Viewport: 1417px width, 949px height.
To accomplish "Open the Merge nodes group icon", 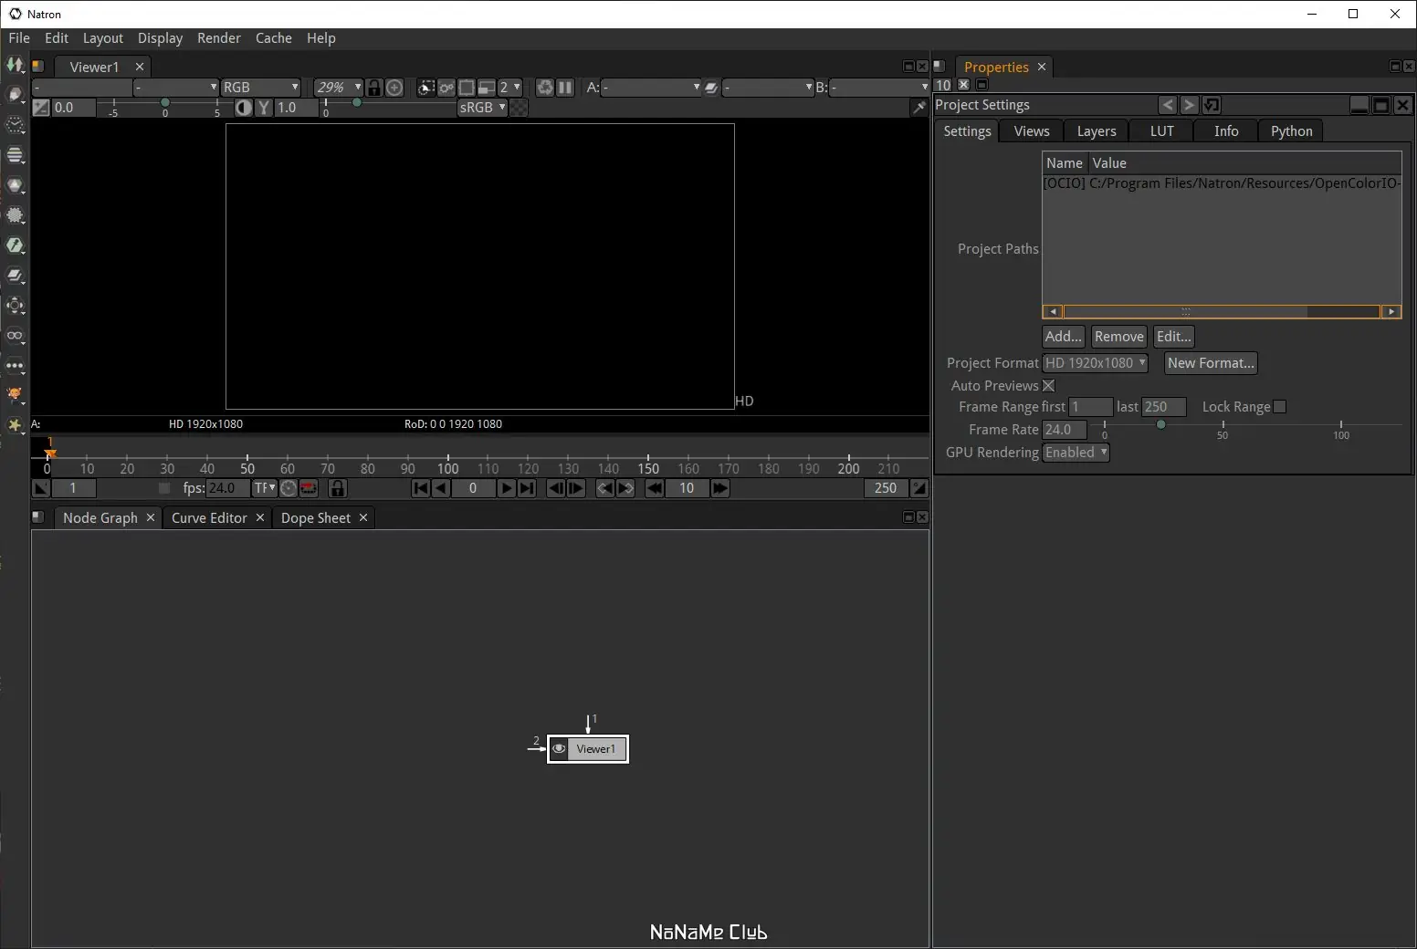I will click(15, 276).
